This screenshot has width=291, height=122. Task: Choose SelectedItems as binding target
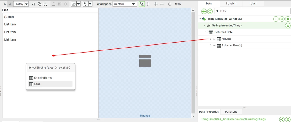coord(50,78)
